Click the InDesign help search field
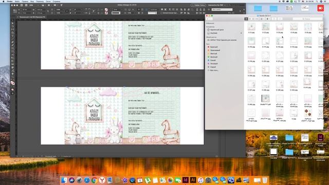329x185 pixels. [x=236, y=5]
